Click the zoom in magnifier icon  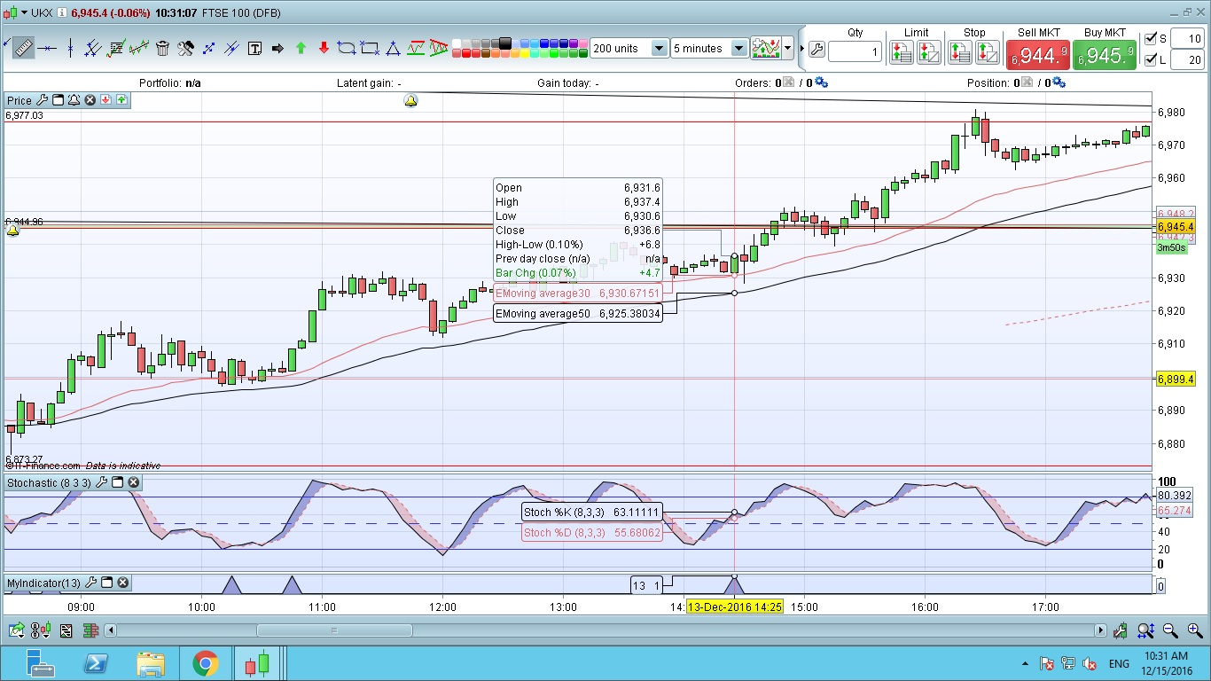pos(1194,630)
